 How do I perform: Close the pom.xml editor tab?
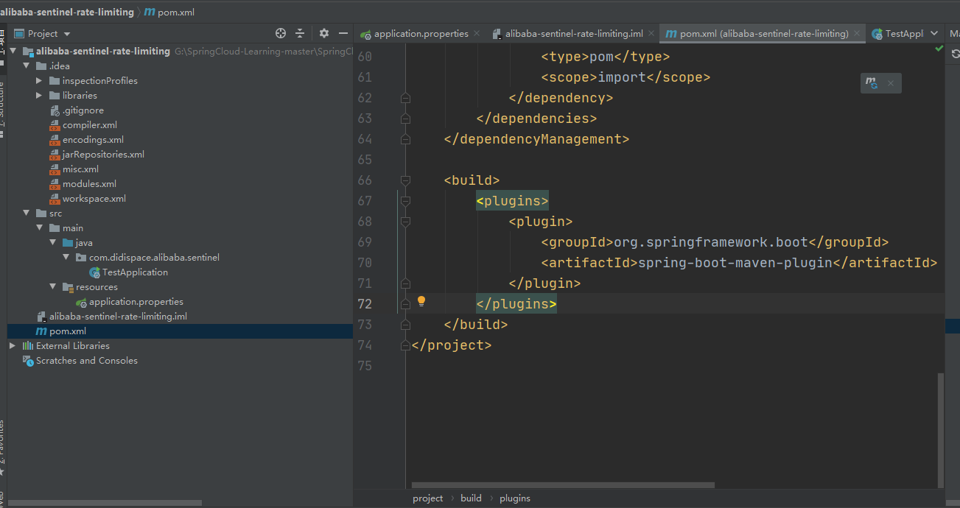tap(857, 34)
